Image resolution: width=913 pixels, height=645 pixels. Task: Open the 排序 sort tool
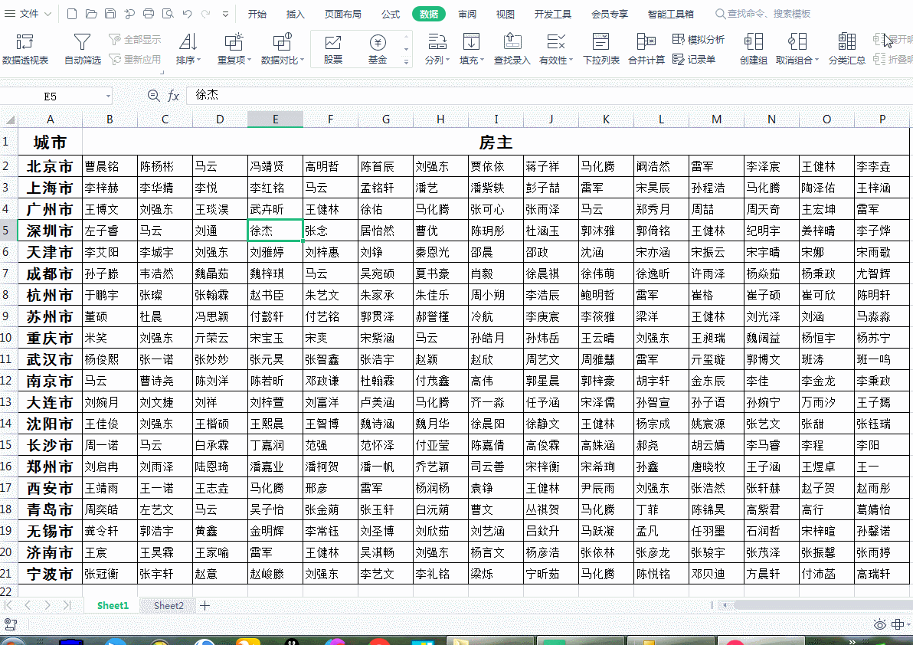point(188,49)
